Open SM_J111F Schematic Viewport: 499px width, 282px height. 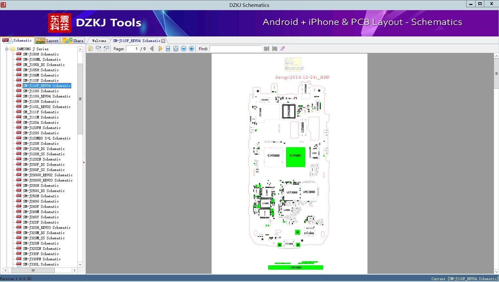41,112
